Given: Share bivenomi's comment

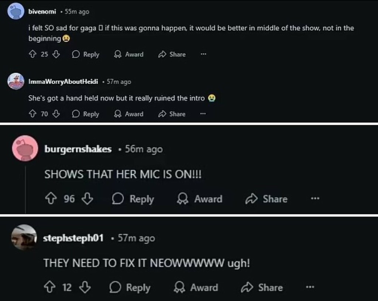Looking at the screenshot, I should [x=172, y=54].
